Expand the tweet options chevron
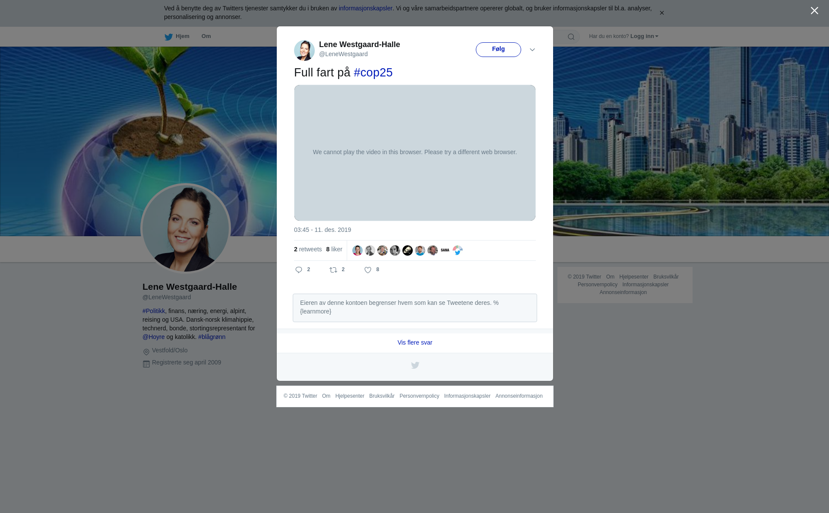The image size is (829, 513). 532,50
